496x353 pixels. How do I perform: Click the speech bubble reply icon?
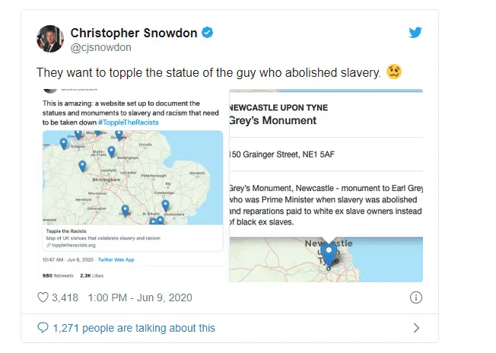pyautogui.click(x=43, y=328)
